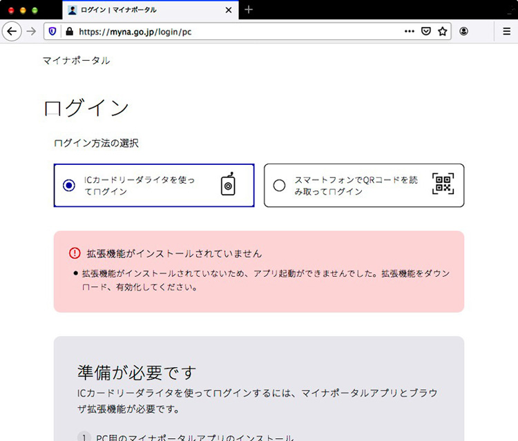Viewport: 518px width, 441px height.
Task: Click the red error exclamation icon
Action: 75,253
